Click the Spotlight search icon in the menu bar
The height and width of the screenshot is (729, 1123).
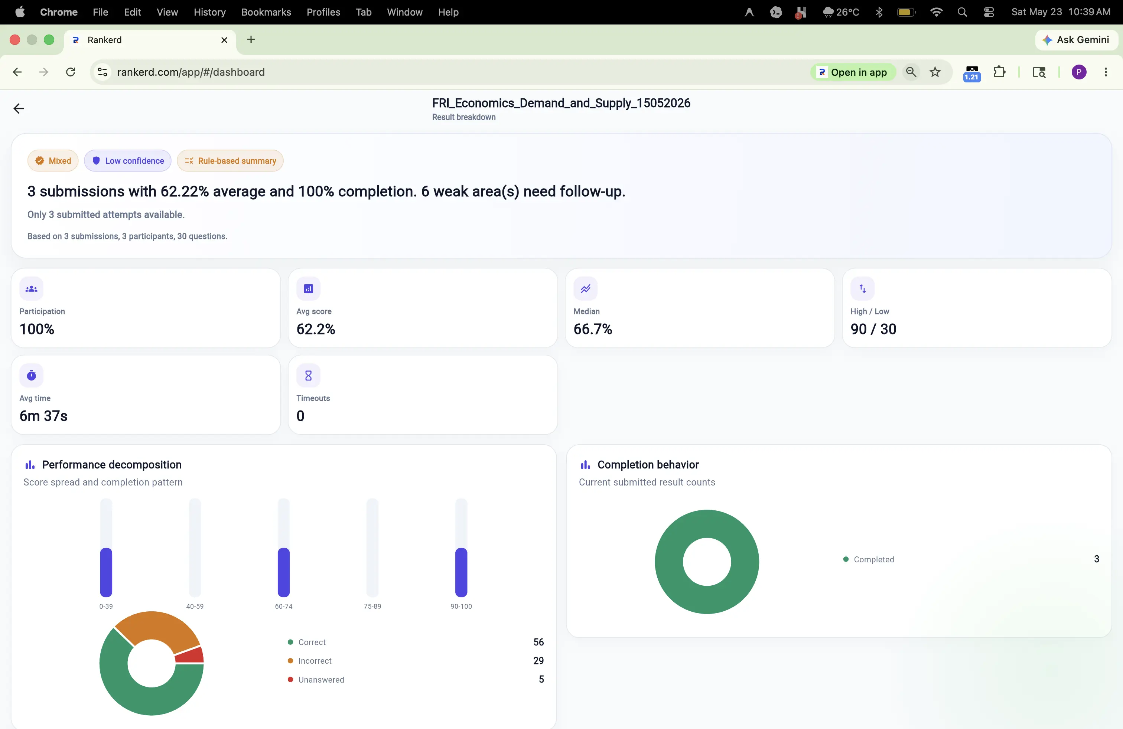click(x=962, y=12)
